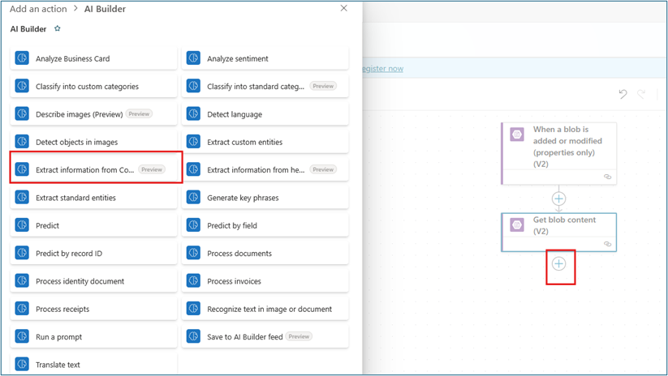
Task: Click the Run a prompt icon
Action: pos(22,336)
